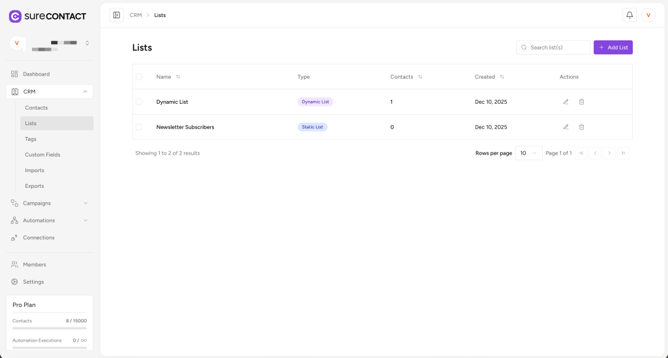Delete the Newsletter Subscribers list
Screen dimensions: 668x358
coord(581,127)
